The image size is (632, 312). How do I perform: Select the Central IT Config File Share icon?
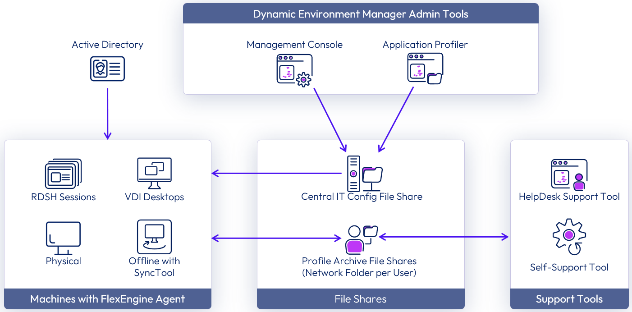[364, 174]
